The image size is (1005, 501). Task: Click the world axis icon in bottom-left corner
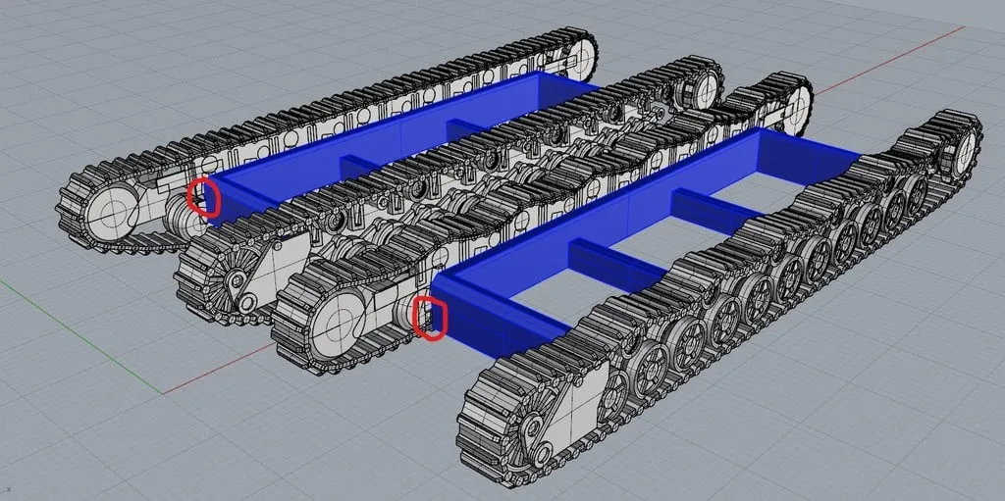coord(8,487)
